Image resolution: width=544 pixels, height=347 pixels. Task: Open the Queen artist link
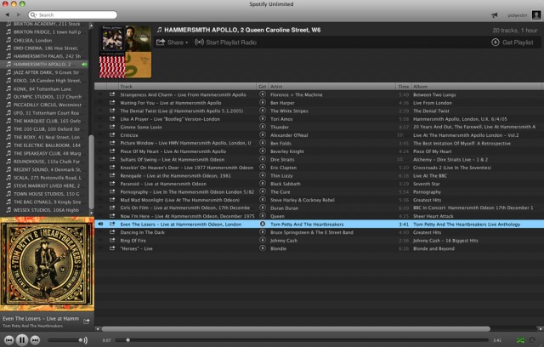[x=277, y=216]
